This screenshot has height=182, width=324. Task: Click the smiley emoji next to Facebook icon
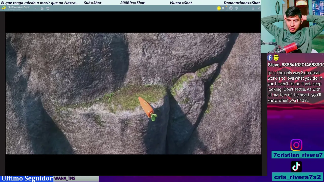276,58
